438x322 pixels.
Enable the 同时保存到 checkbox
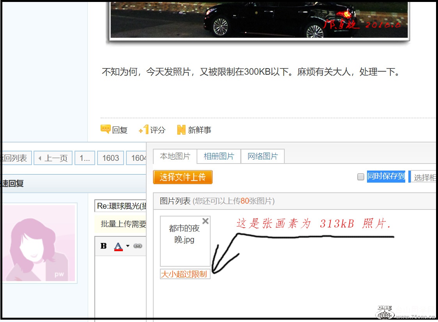point(361,177)
